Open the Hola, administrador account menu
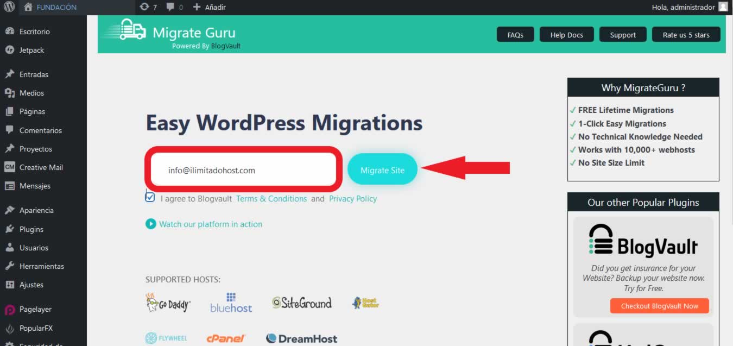 683,7
